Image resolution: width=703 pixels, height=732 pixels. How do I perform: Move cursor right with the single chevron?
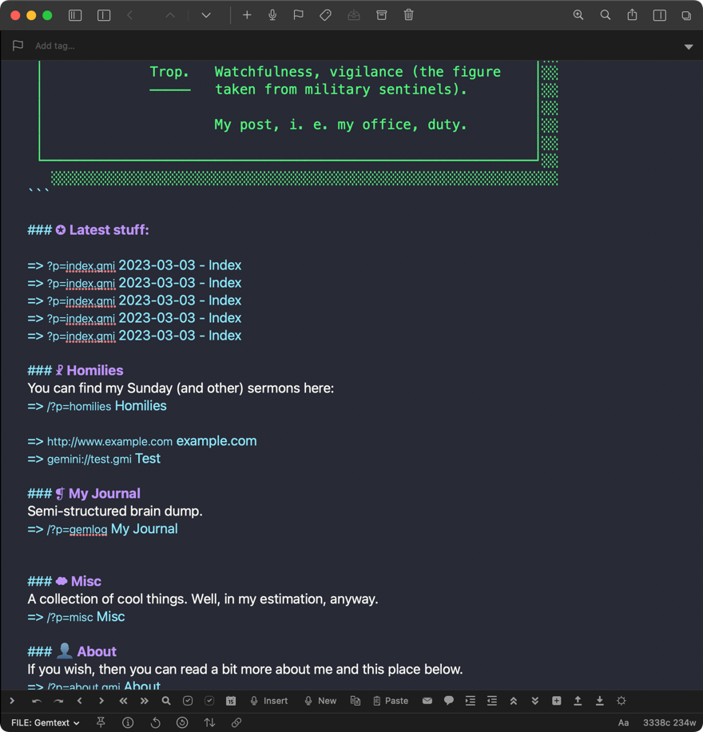[101, 701]
